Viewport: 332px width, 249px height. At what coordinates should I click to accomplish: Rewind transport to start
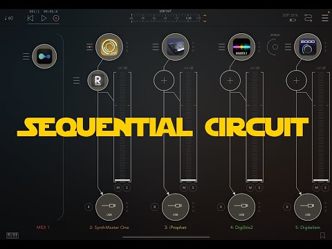coord(30,18)
